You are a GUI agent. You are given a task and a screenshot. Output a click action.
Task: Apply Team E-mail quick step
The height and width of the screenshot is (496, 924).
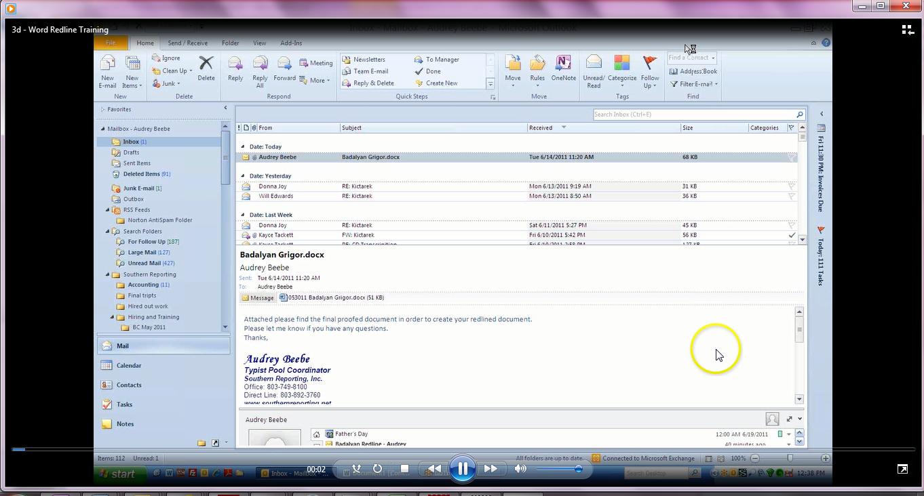[x=366, y=71]
